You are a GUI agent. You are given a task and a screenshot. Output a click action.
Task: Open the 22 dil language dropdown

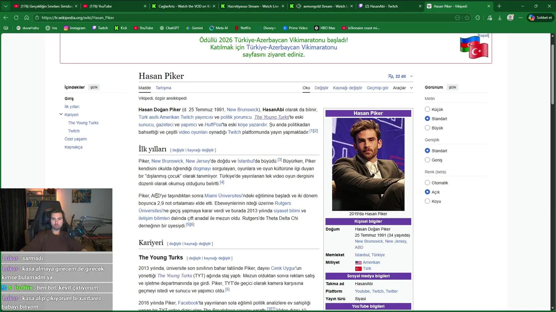tap(400, 76)
